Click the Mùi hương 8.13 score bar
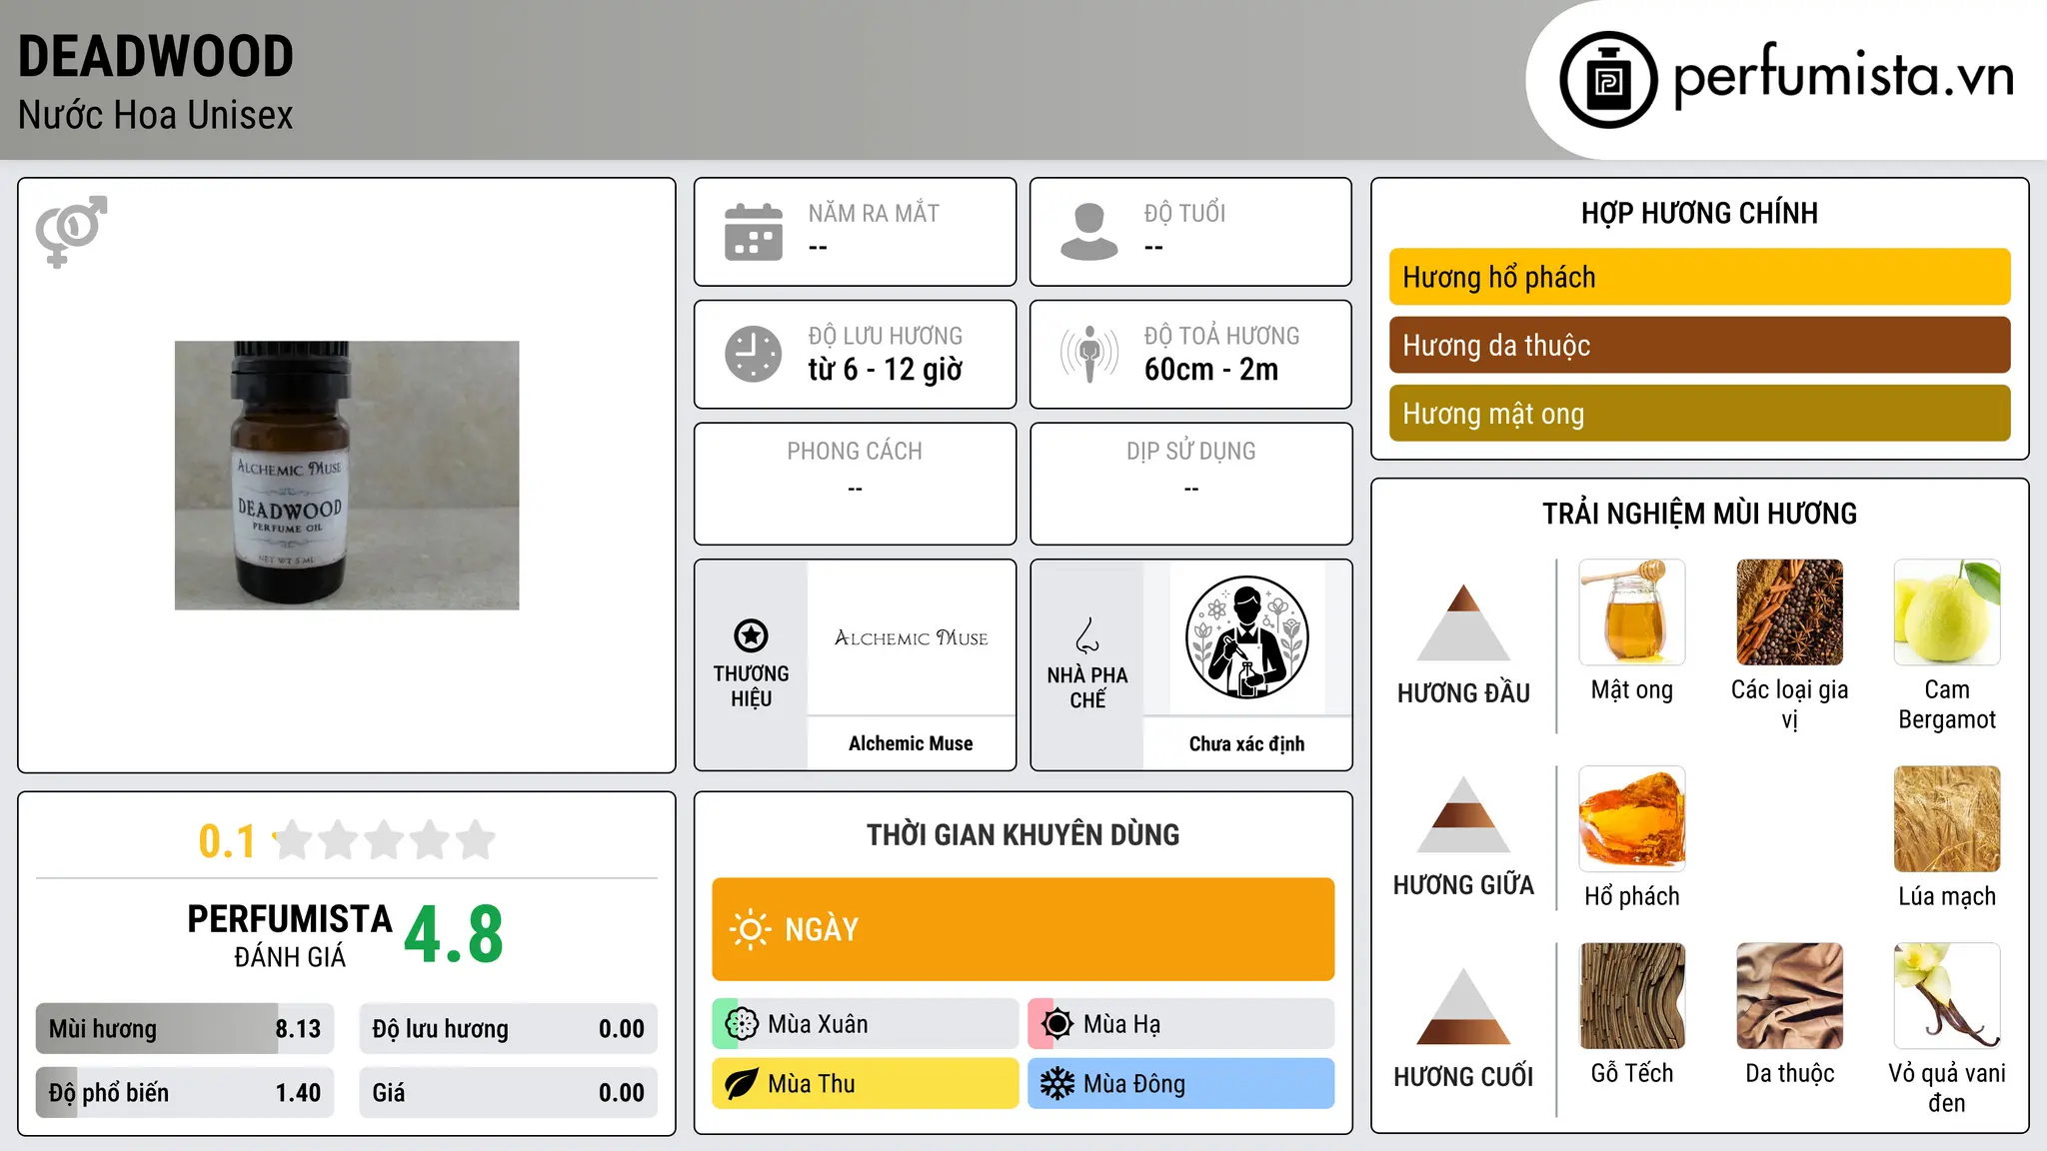Image resolution: width=2047 pixels, height=1151 pixels. click(x=185, y=1029)
